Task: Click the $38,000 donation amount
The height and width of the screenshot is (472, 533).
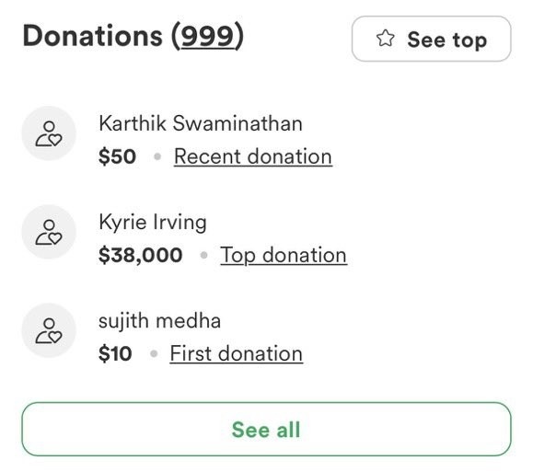Action: pyautogui.click(x=140, y=255)
